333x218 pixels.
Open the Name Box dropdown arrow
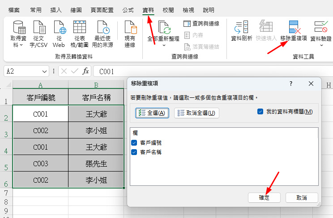click(44, 71)
